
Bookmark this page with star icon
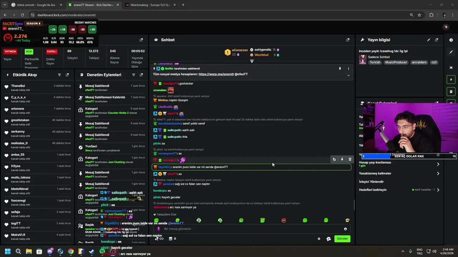pos(419,15)
